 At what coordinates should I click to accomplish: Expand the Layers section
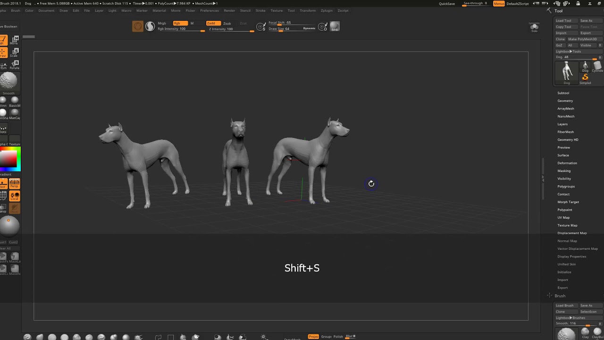click(562, 124)
